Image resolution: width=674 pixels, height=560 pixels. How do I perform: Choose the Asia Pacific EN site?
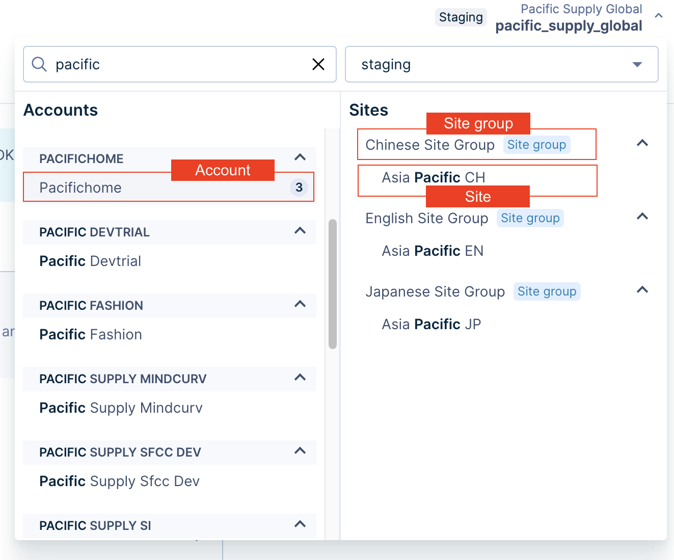click(433, 251)
